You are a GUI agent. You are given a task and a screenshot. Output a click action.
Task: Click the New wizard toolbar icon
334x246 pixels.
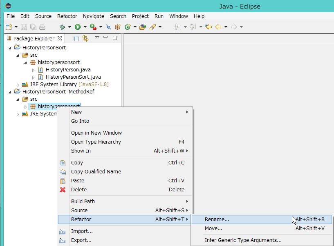pos(9,27)
